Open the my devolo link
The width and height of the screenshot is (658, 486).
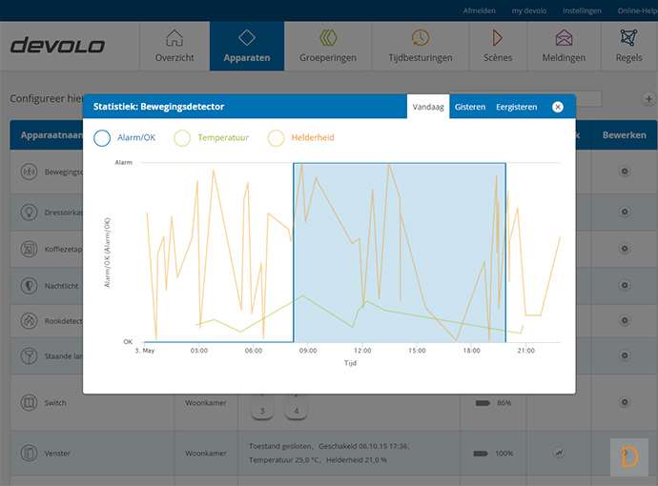(x=528, y=10)
